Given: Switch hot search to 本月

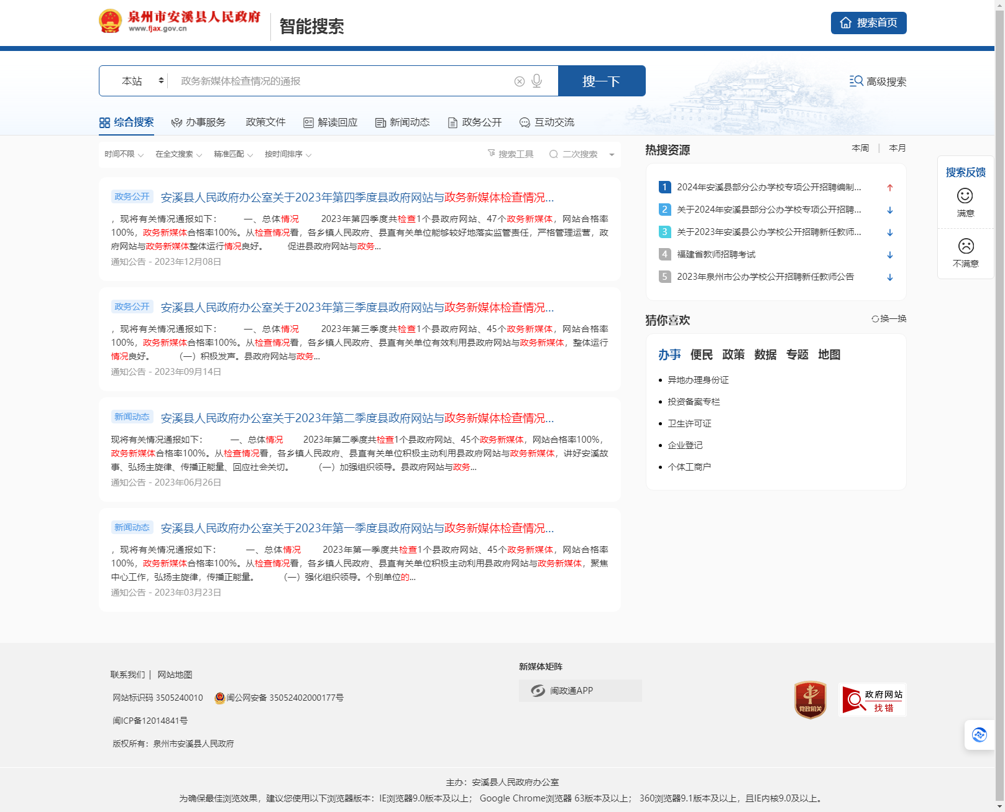Looking at the screenshot, I should (897, 148).
